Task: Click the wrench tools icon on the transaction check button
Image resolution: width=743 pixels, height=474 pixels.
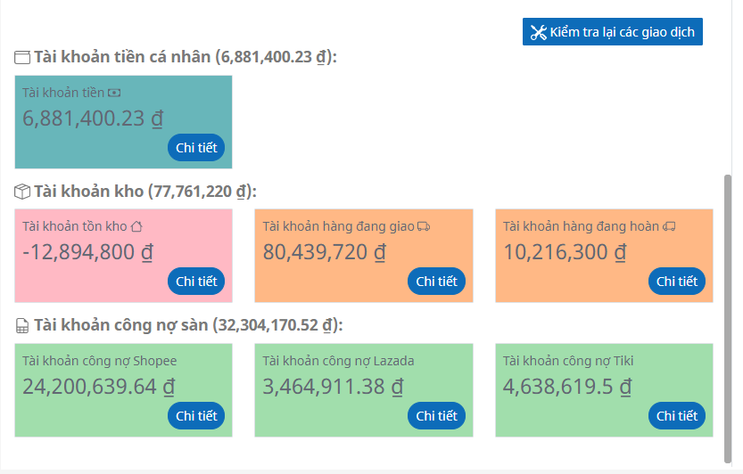Action: [x=538, y=33]
